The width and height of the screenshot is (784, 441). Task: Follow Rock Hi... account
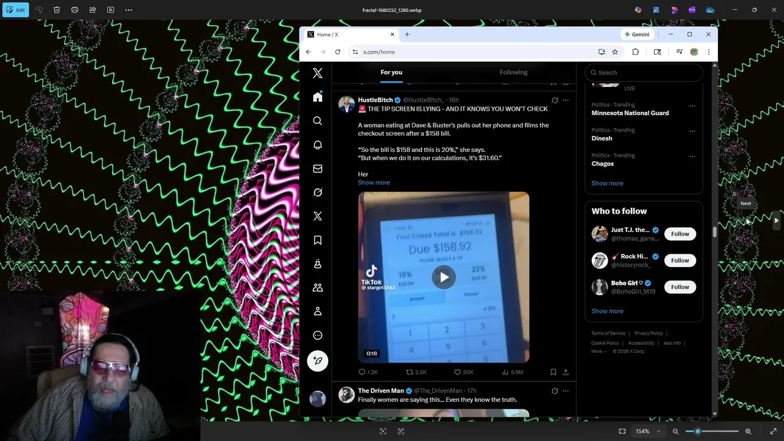tap(680, 260)
